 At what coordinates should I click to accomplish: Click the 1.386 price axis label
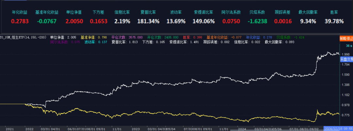click(345, 85)
